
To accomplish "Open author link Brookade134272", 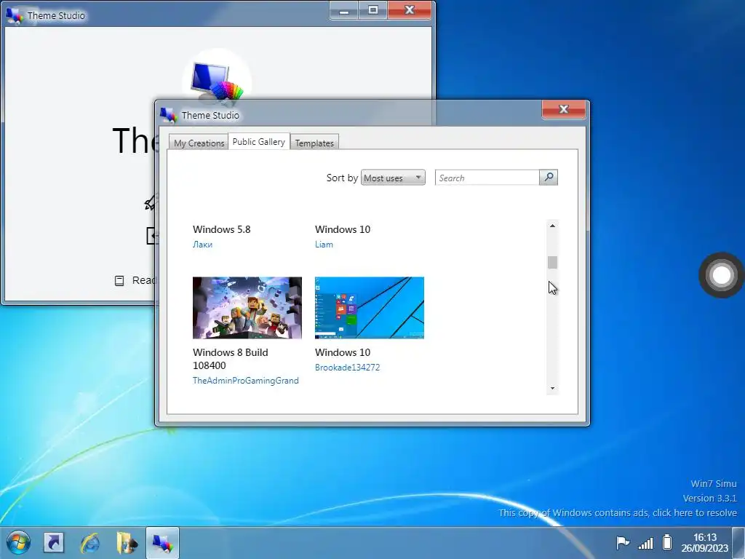I will click(347, 367).
